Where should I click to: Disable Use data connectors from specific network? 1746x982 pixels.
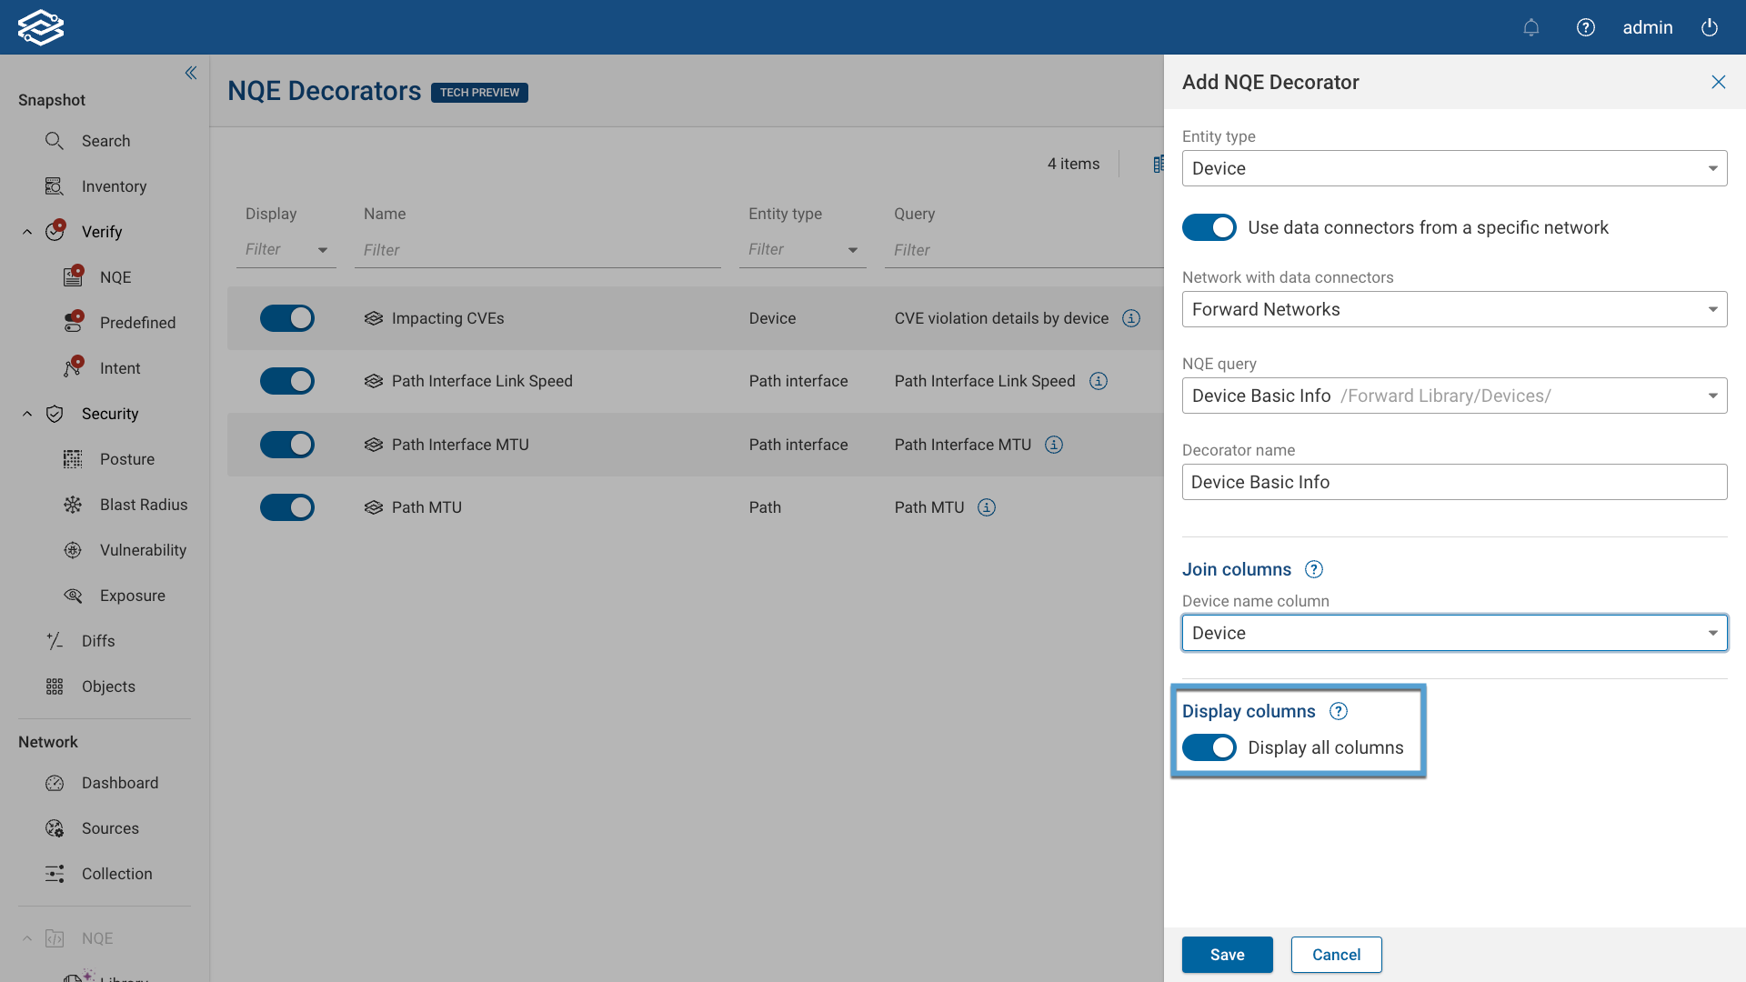pyautogui.click(x=1209, y=227)
